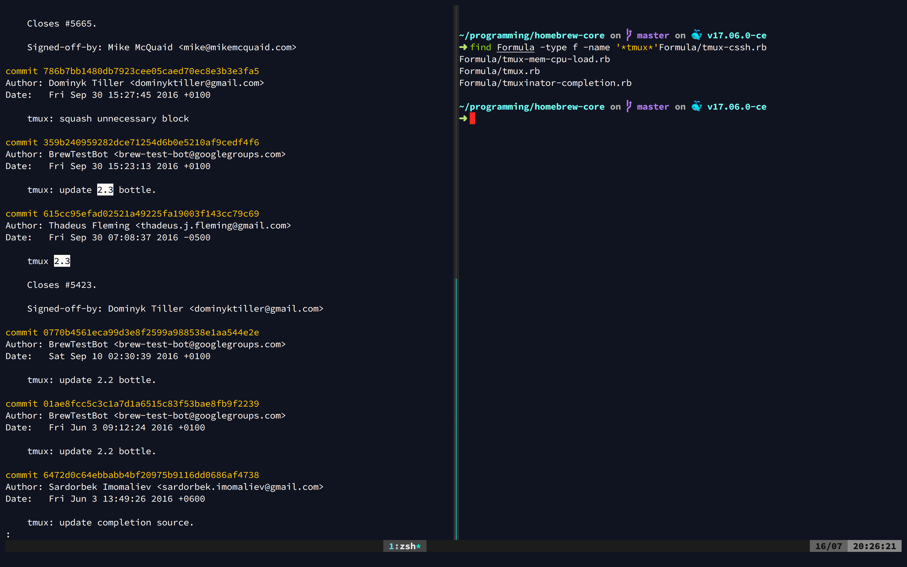This screenshot has width=907, height=567.
Task: Click the green prompt arrow beside red cursor
Action: [463, 119]
